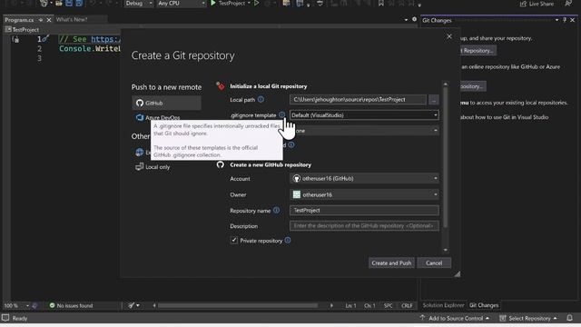Toggle bookmark icon in toolbar

point(381,4)
